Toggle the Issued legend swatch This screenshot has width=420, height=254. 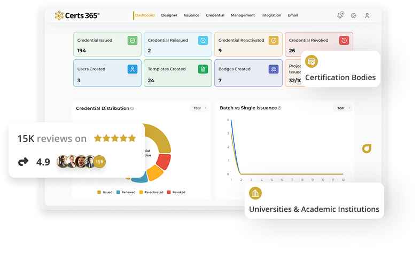tap(99, 192)
